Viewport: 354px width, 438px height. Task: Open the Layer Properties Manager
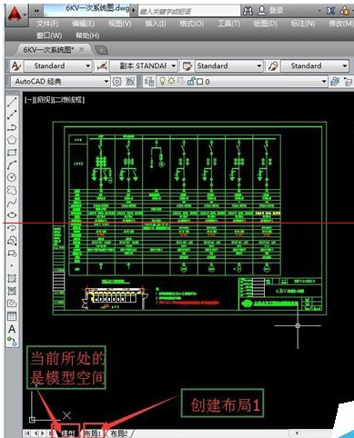tap(149, 81)
